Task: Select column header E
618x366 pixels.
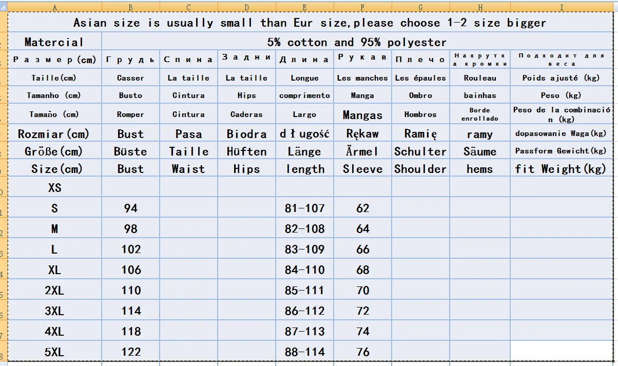Action: [x=304, y=7]
